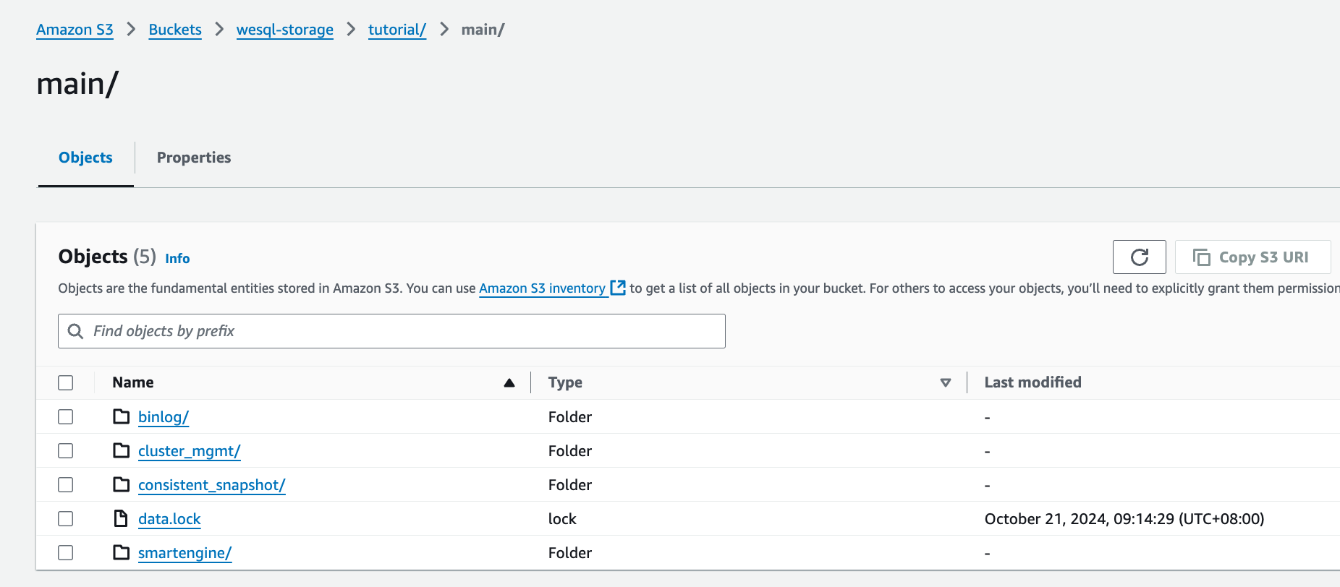
Task: Sort by Name using the ascending arrow
Action: pos(509,382)
